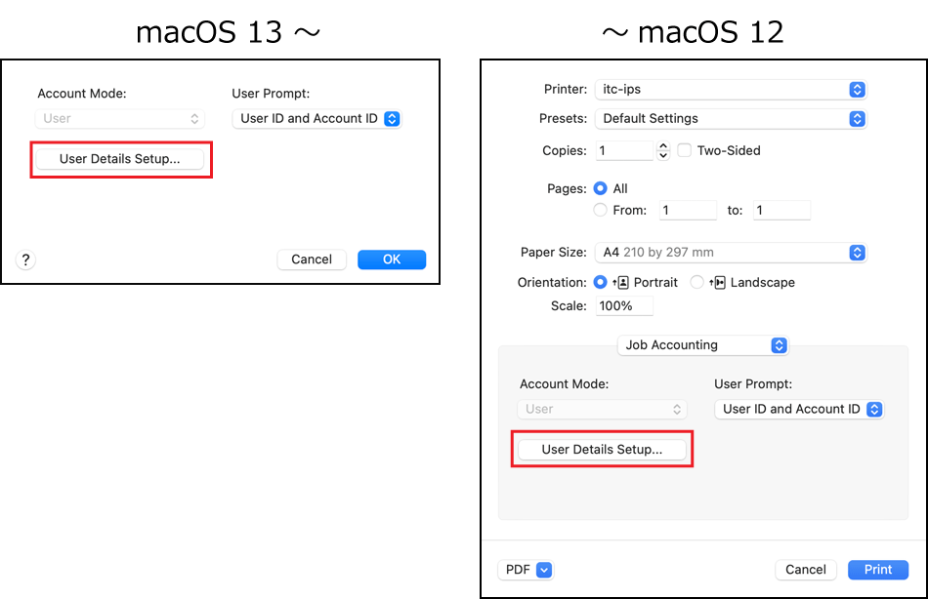Select the Portrait orientation option

point(601,282)
